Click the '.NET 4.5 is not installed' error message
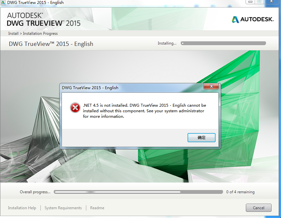The width and height of the screenshot is (281, 218). click(x=145, y=111)
